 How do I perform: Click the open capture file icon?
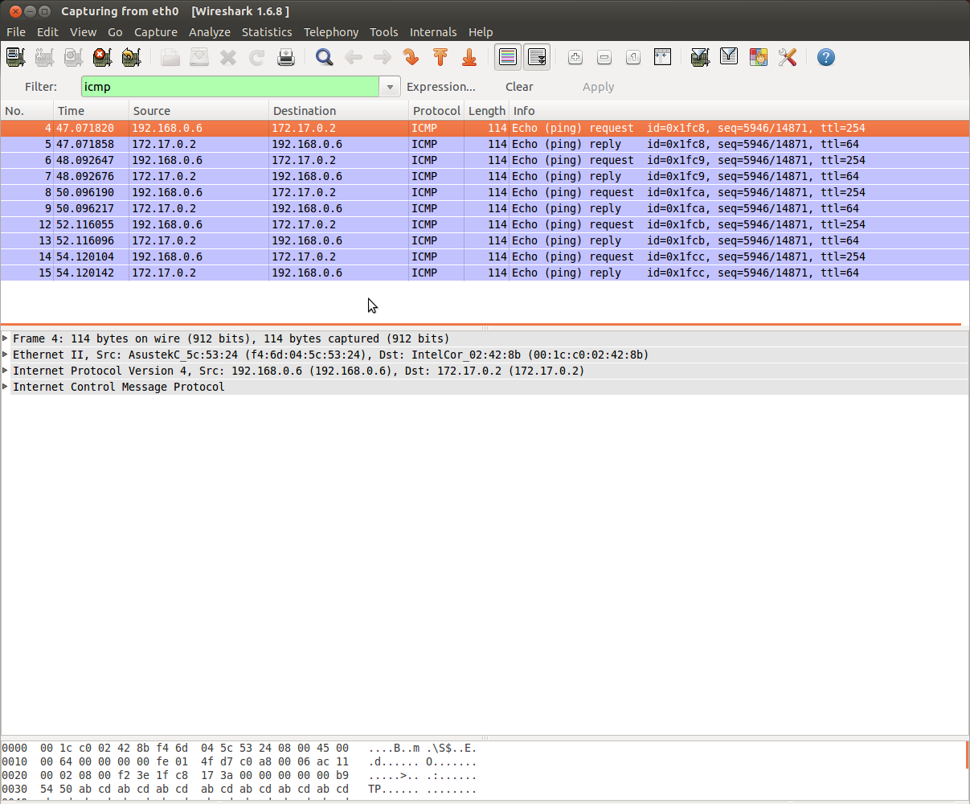[170, 57]
